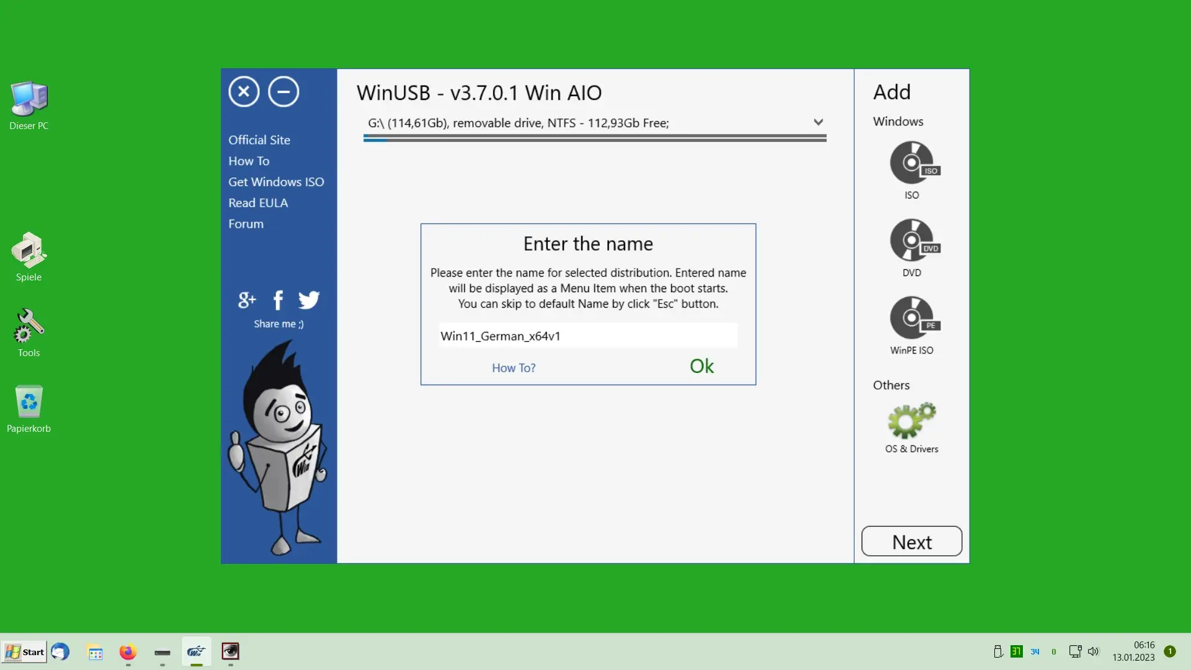Open the Forum link
1191x670 pixels.
[246, 224]
